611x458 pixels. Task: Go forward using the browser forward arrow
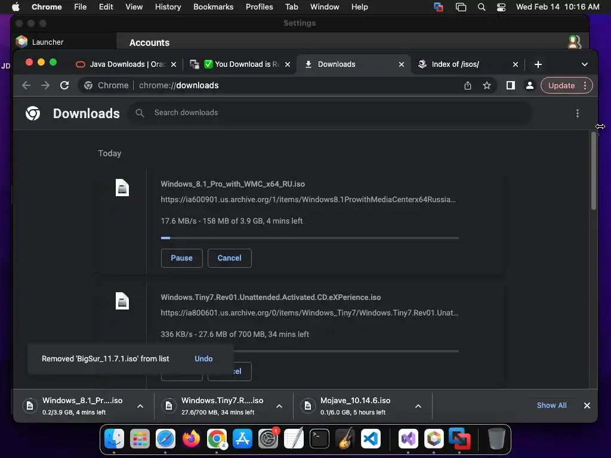(45, 85)
